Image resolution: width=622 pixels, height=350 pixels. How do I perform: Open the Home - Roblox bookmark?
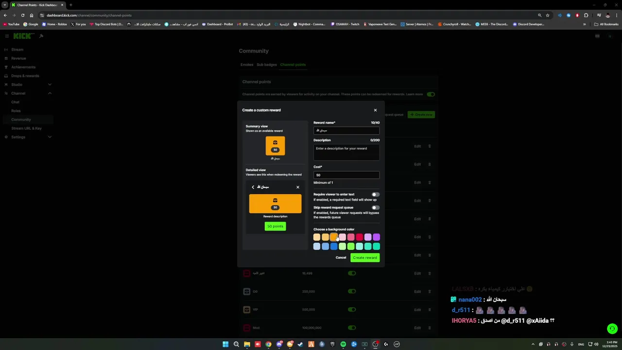pyautogui.click(x=54, y=24)
